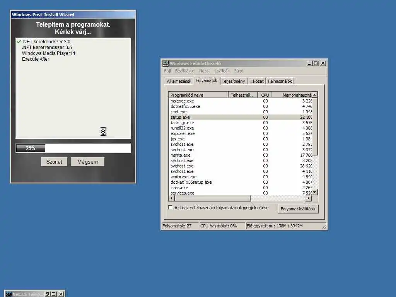Restore the minimized Net3.5 console window
396x297 pixels.
[x=47, y=294]
